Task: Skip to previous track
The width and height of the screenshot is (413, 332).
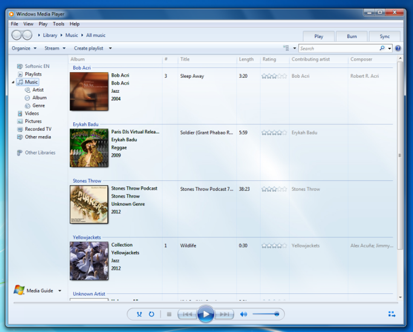Action: coord(187,314)
